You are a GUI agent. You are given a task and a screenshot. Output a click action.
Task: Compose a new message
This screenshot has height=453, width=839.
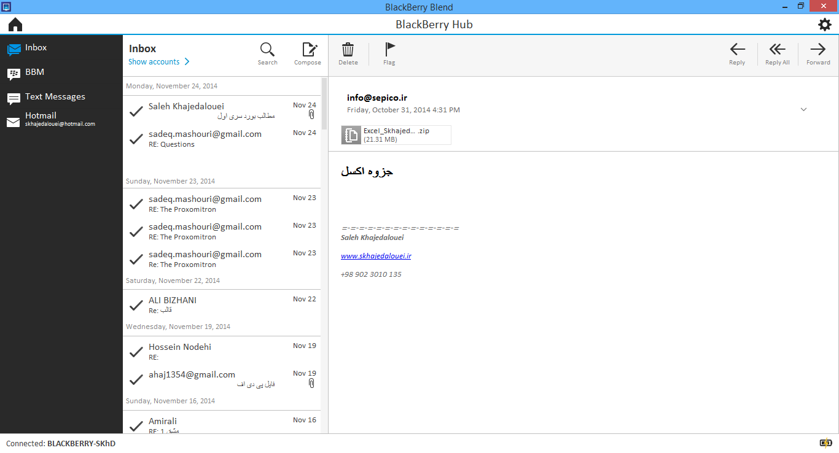click(308, 50)
